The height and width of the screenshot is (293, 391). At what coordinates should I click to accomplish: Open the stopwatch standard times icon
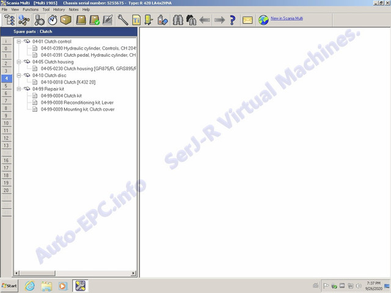pos(53,20)
